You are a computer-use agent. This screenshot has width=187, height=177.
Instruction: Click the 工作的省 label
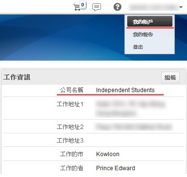coord(72,168)
